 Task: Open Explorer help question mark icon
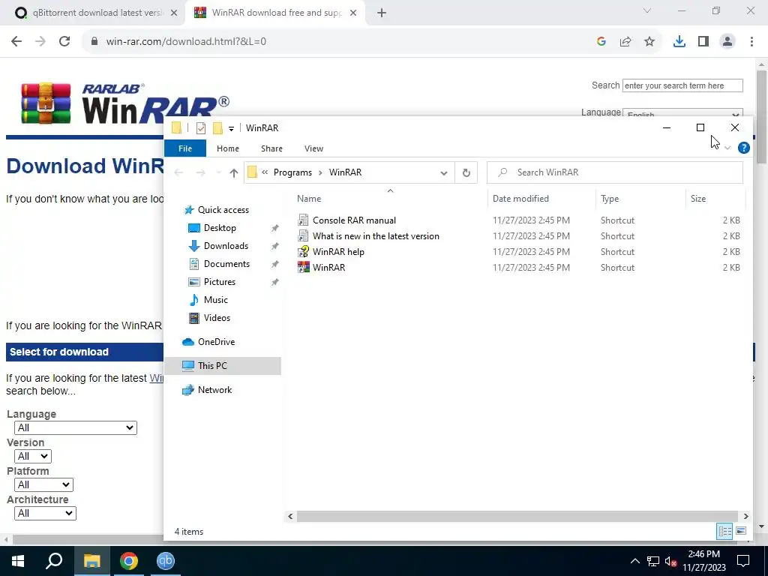743,148
